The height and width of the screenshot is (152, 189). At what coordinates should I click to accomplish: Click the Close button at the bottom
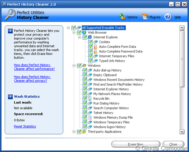(173, 144)
